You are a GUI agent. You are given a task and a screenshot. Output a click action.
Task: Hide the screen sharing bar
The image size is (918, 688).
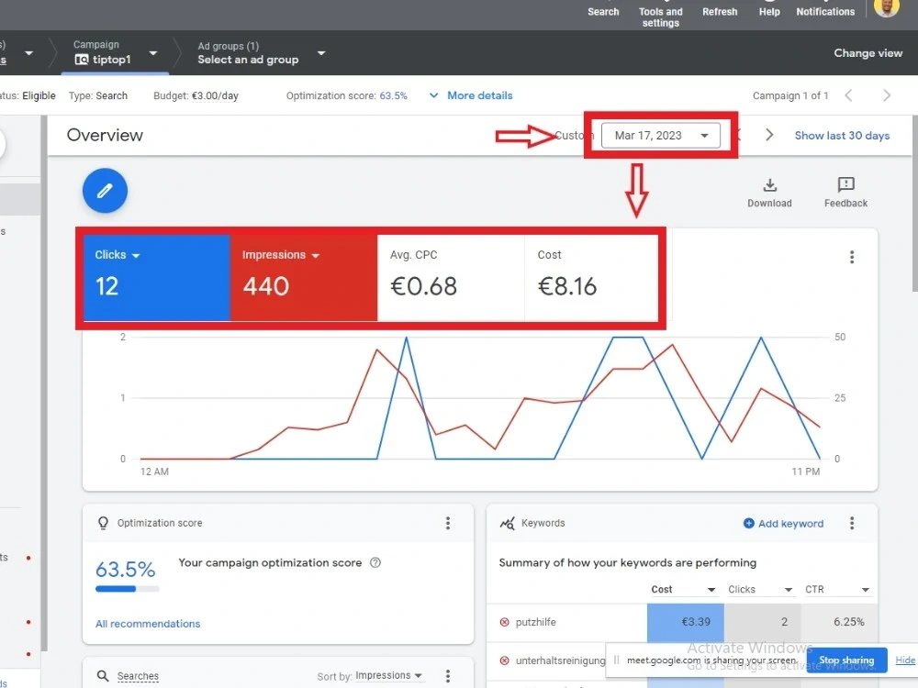coord(905,660)
